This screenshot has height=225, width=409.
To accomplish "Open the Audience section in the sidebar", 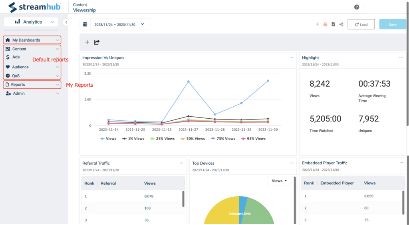I will [32, 67].
